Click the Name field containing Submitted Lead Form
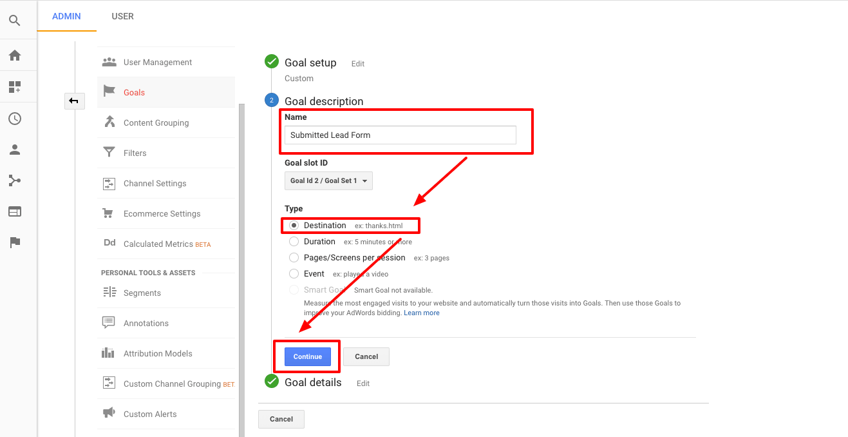 point(399,135)
